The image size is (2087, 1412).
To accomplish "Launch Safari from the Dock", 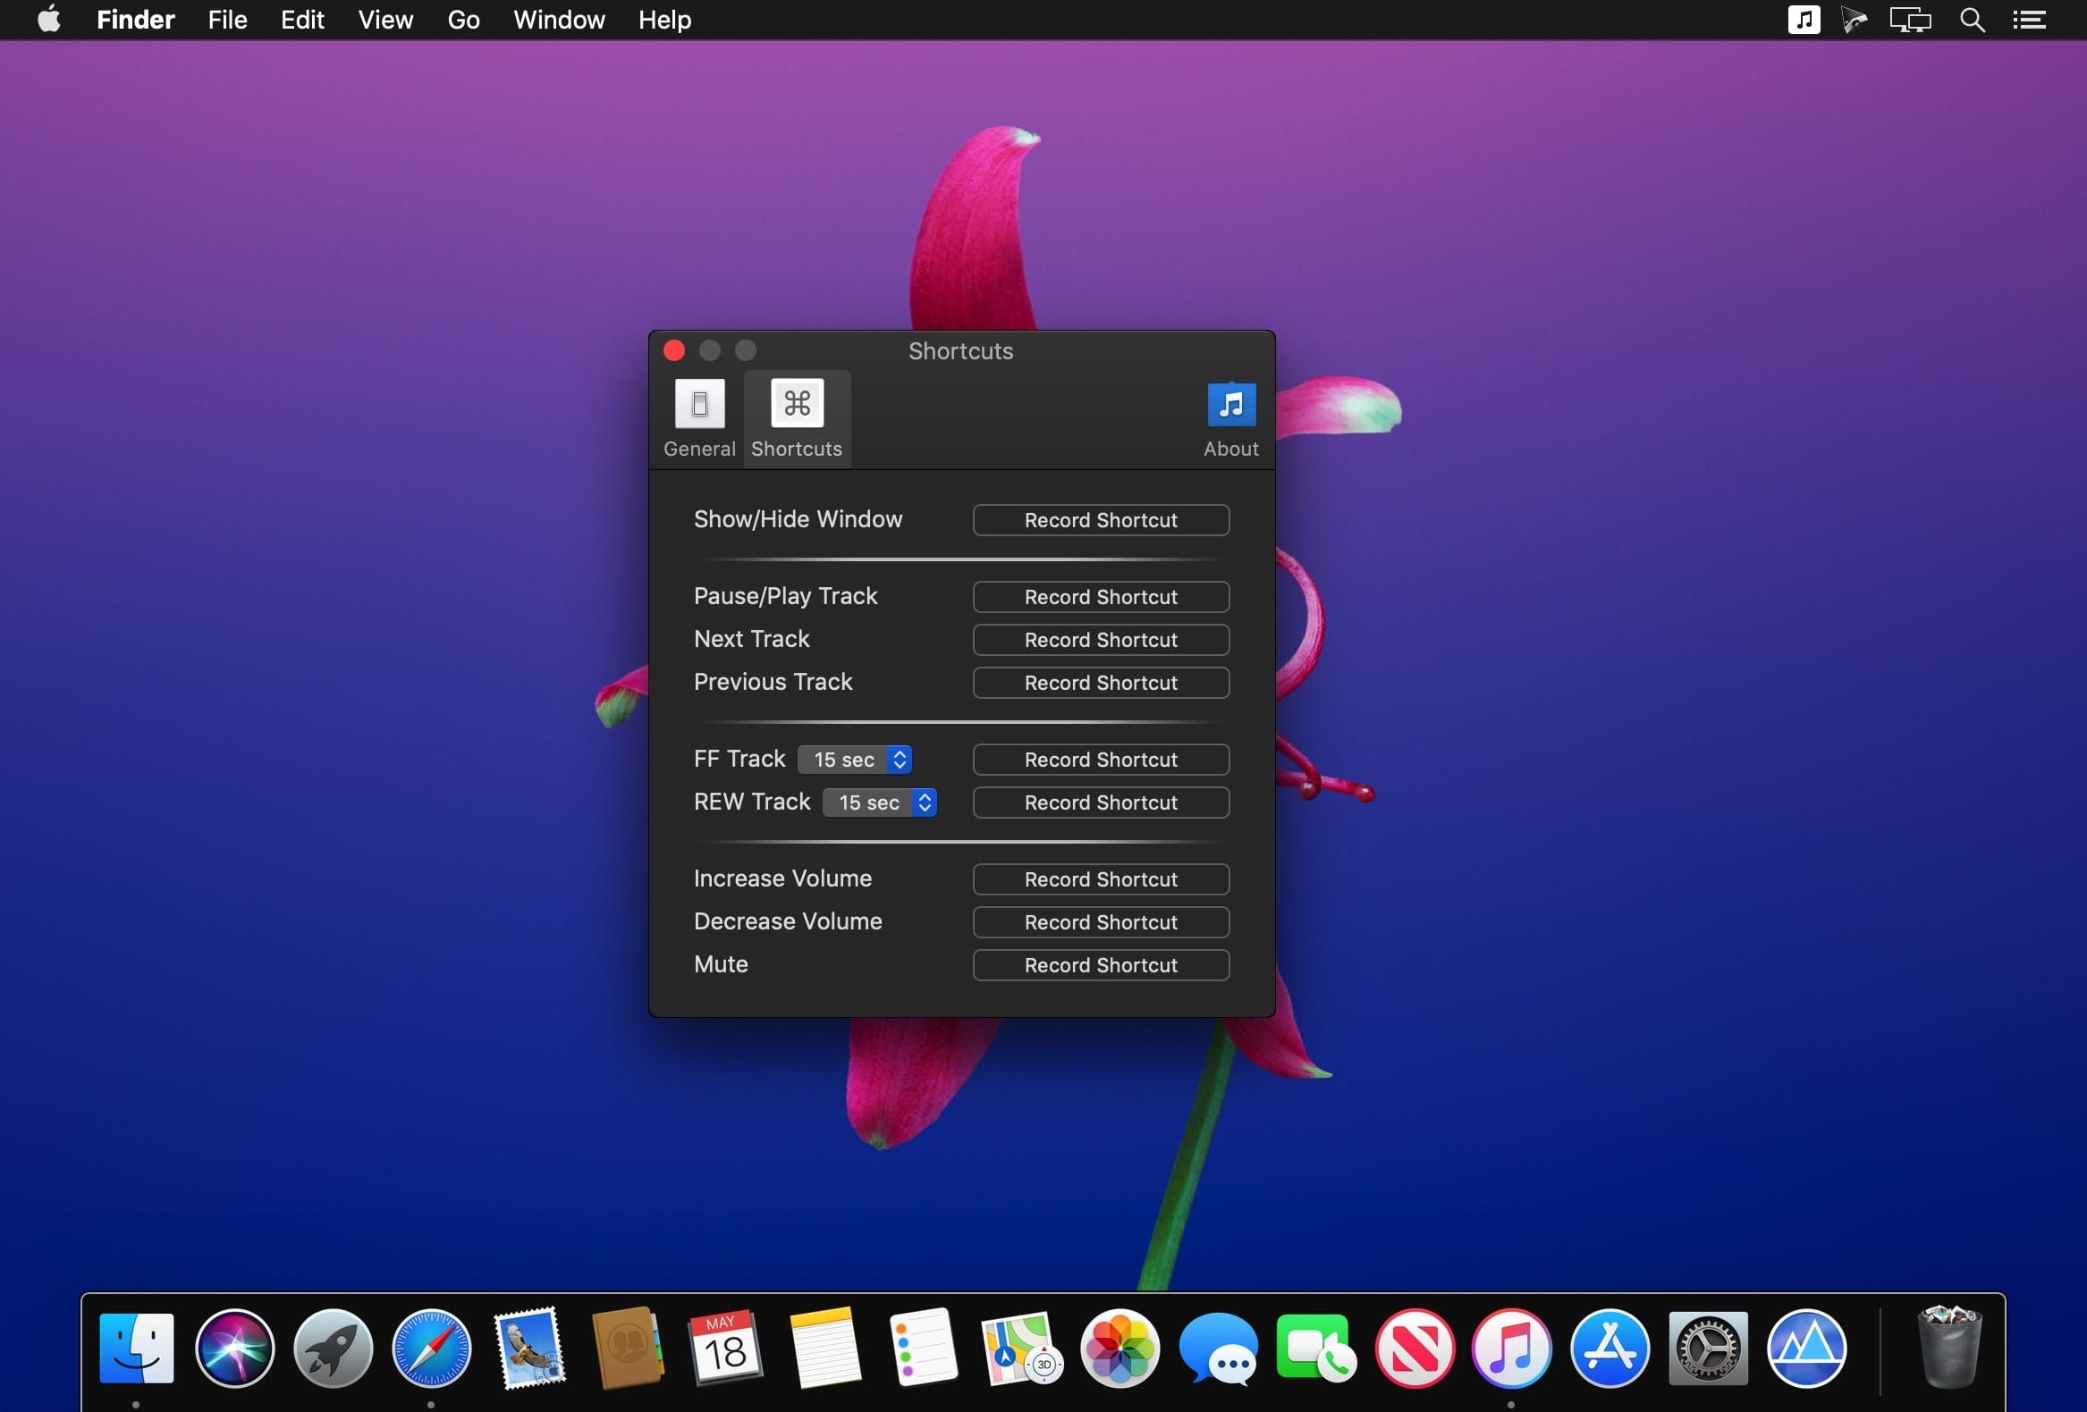I will click(x=431, y=1349).
